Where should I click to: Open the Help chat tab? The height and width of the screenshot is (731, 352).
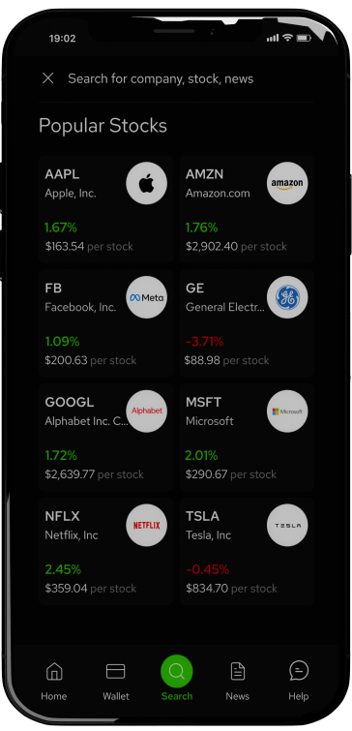click(x=299, y=681)
